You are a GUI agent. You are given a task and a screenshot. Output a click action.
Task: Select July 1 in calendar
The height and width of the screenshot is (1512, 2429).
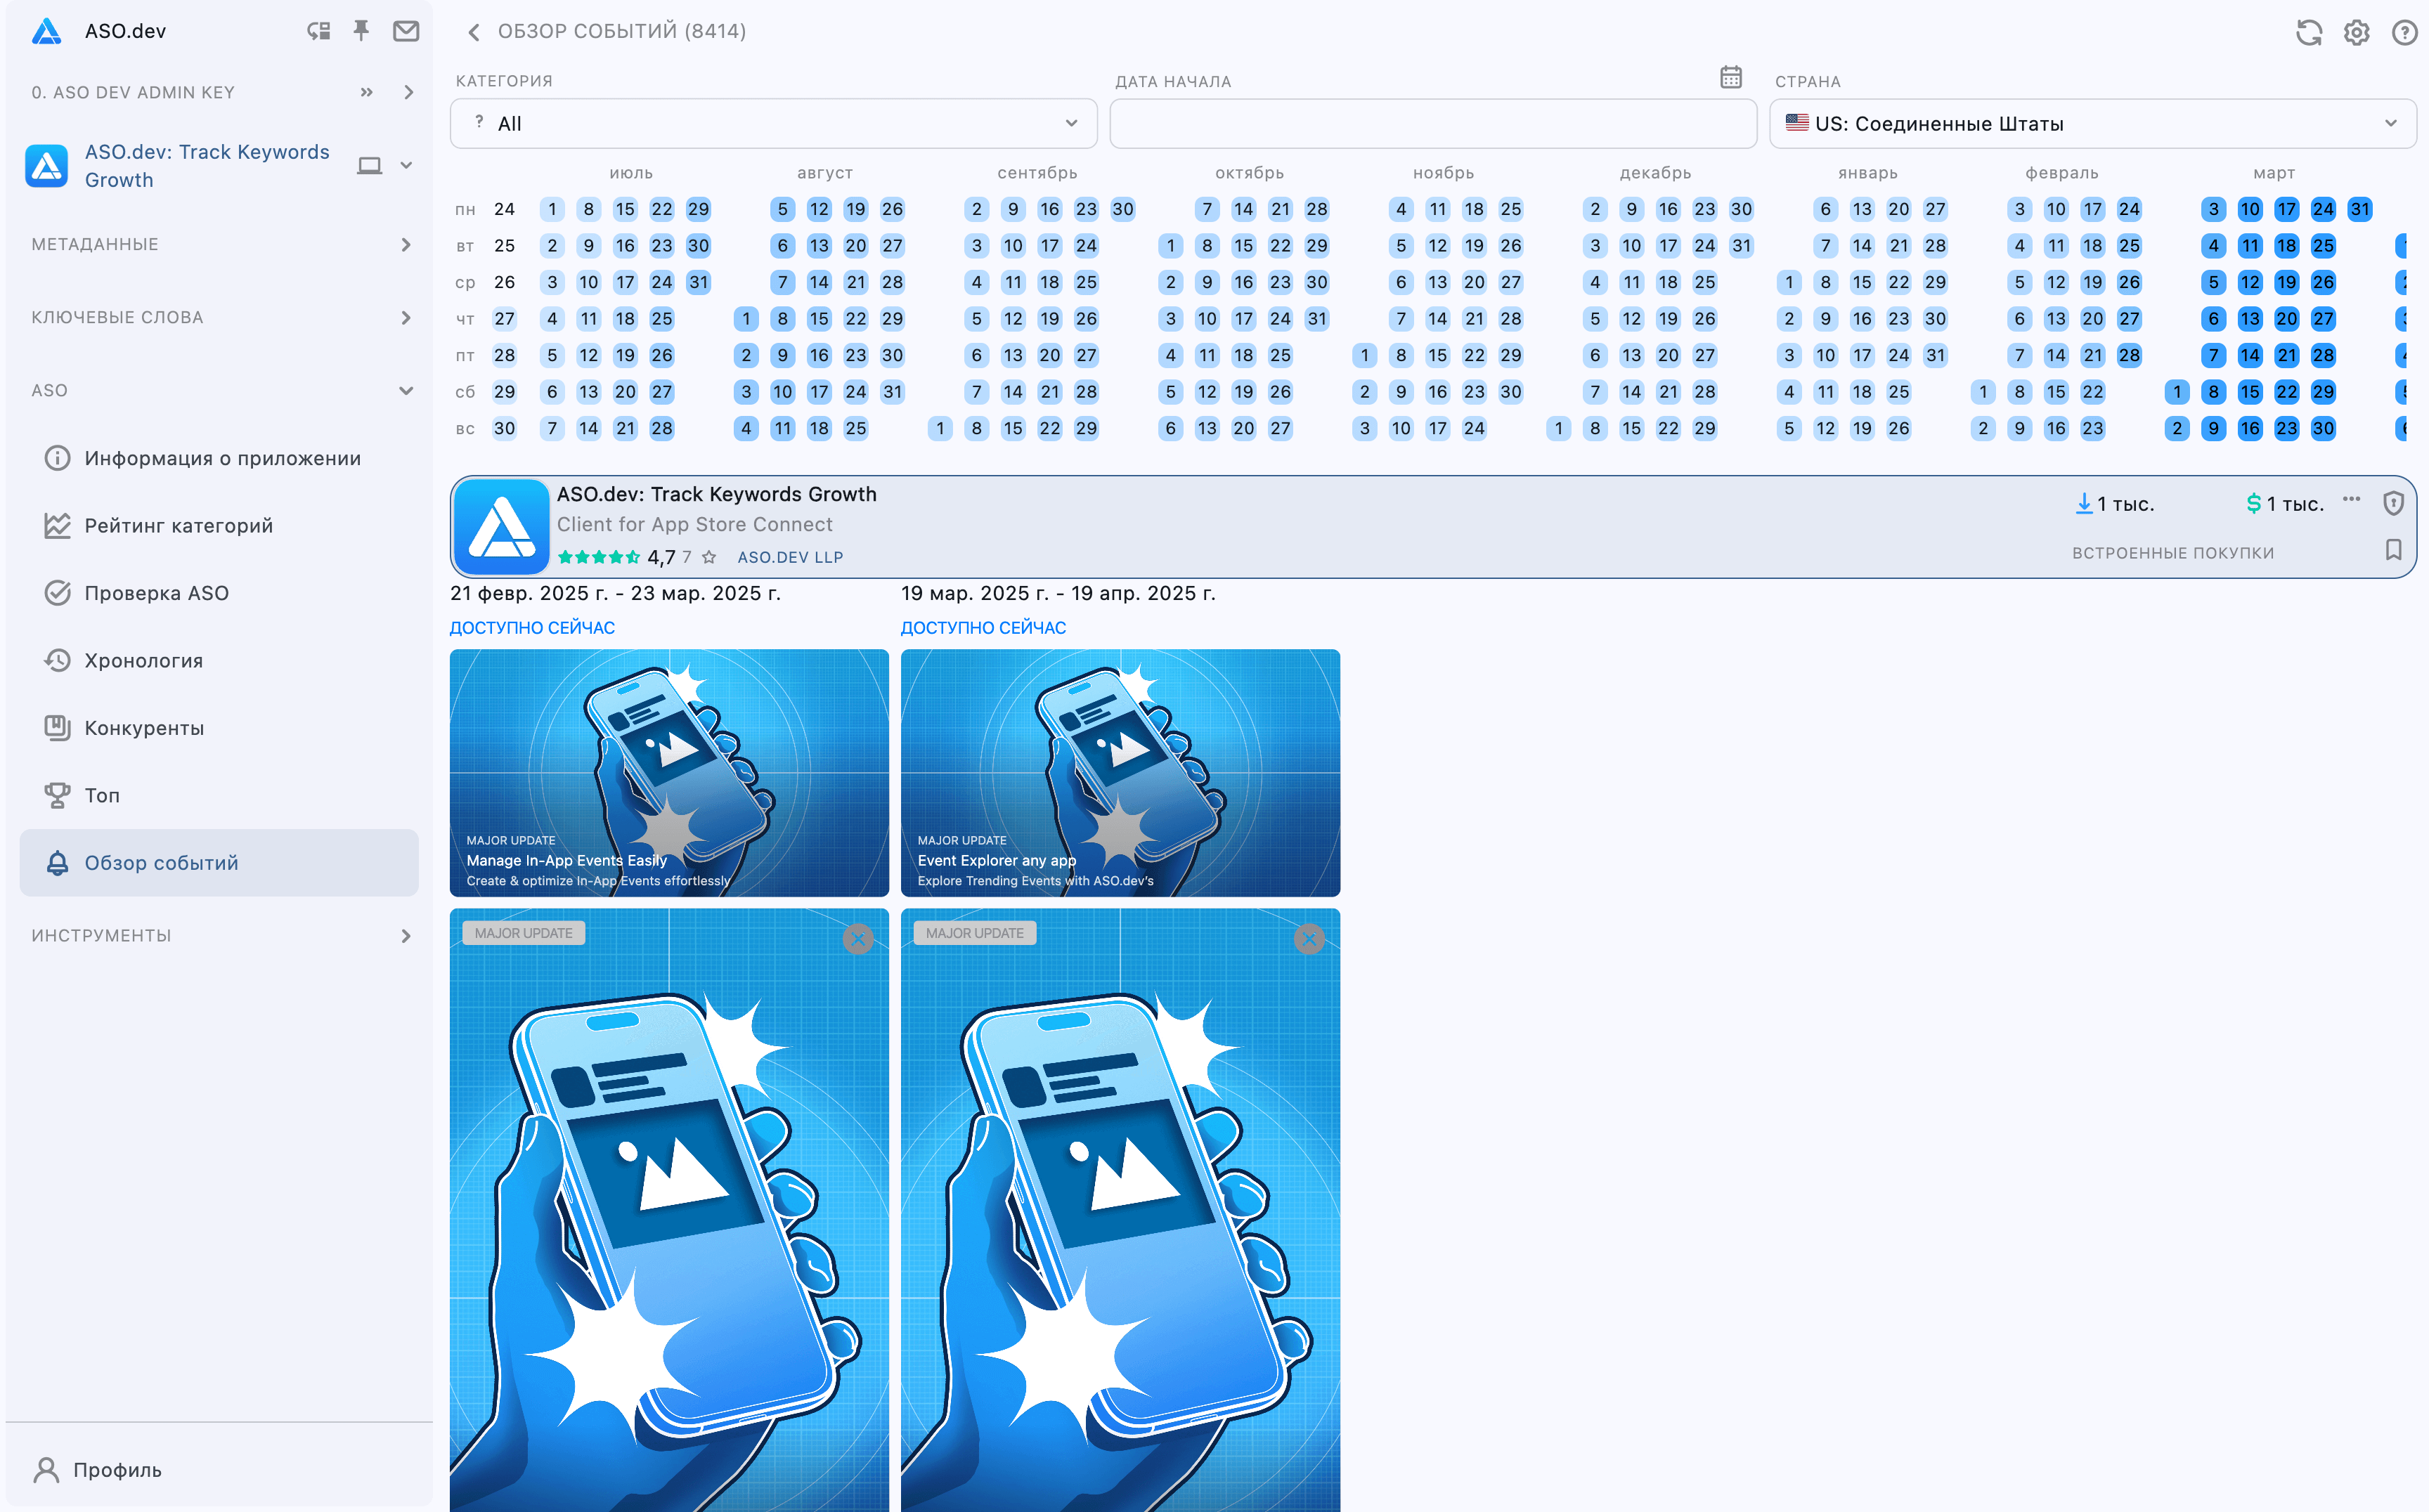click(552, 209)
